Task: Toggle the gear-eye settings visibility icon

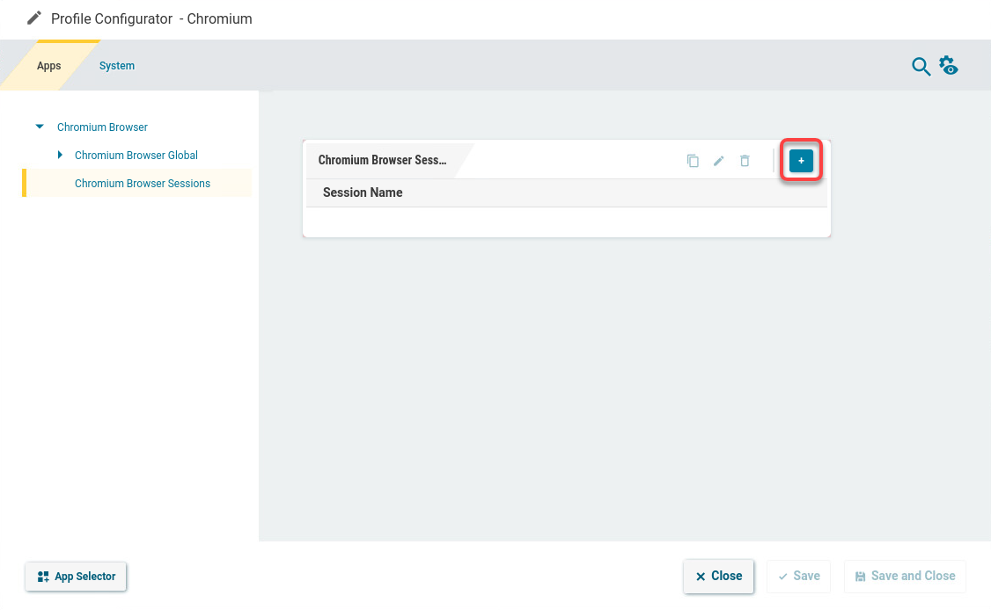Action: tap(949, 66)
